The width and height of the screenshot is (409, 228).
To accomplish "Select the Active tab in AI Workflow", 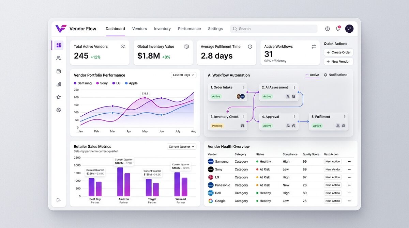I will point(312,75).
